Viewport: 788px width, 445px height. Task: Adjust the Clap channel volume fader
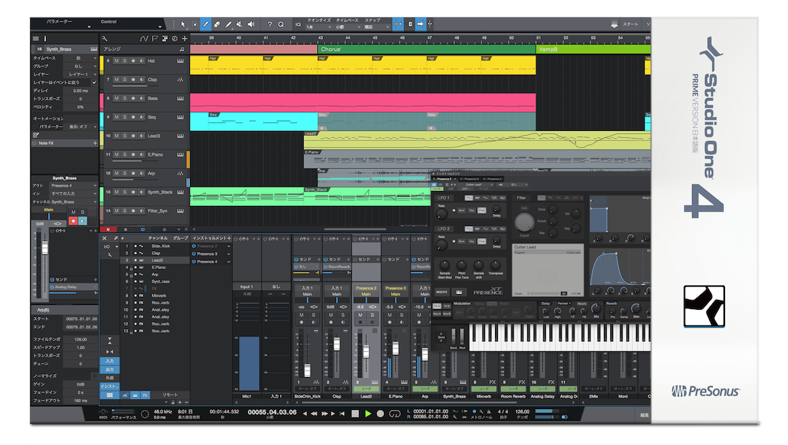coord(337,344)
